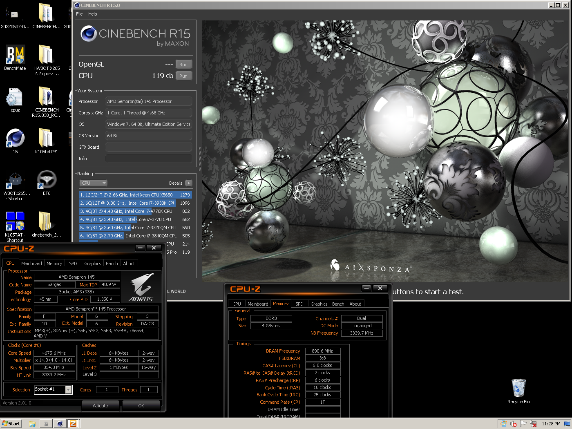
Task: Open the CINEBENCH folder at top of desktop
Action: pos(47,16)
